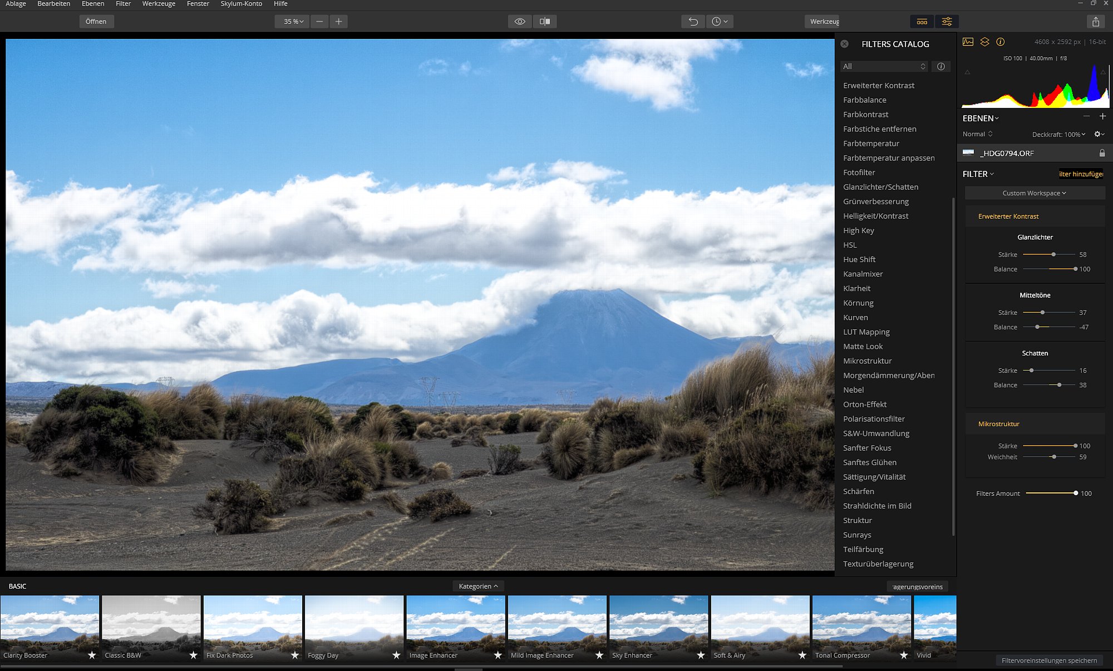Open the All filter category dropdown
This screenshot has width=1113, height=671.
pyautogui.click(x=884, y=66)
